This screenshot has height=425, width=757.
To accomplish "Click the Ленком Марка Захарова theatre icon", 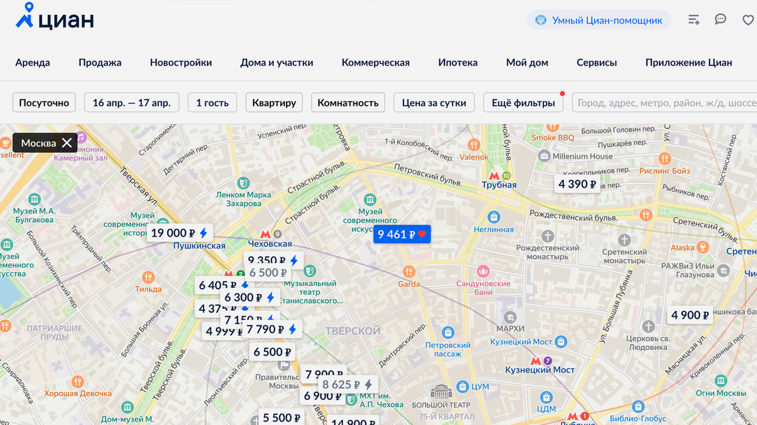I will coord(243,183).
